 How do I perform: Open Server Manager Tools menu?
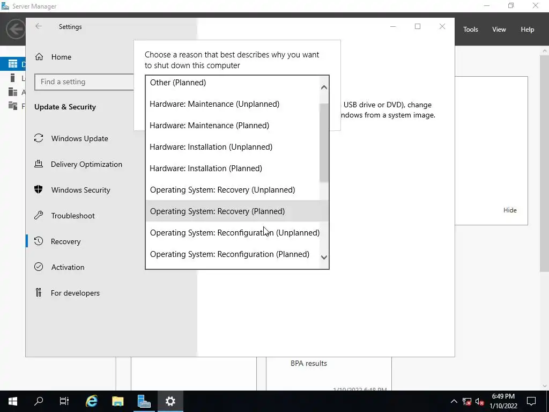(x=470, y=30)
